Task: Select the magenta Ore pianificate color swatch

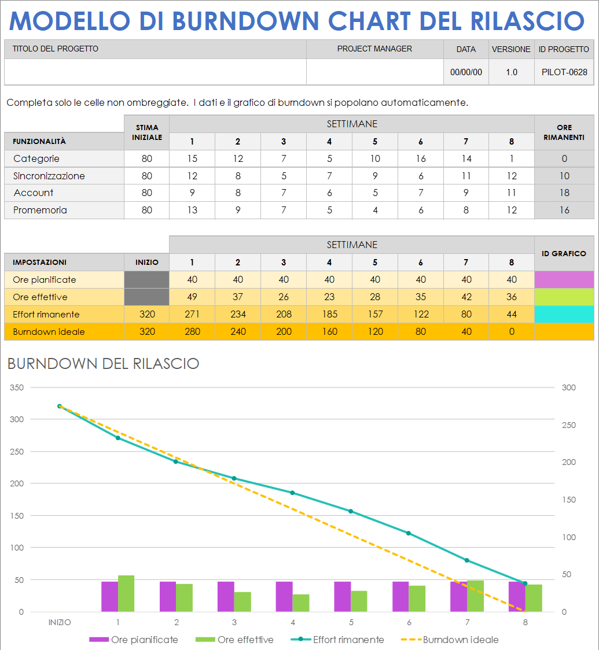Action: [564, 279]
